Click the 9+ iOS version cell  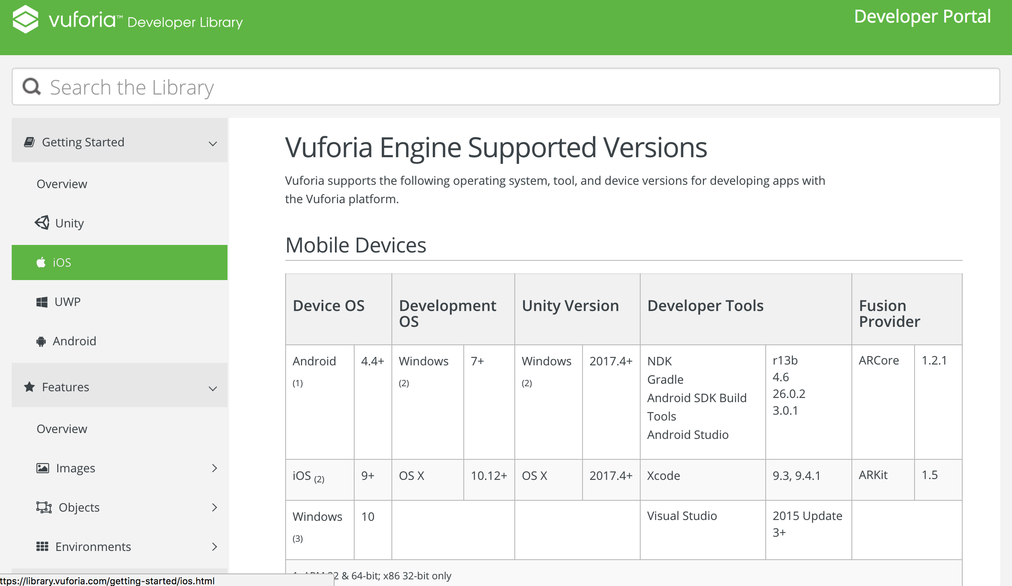coord(373,480)
